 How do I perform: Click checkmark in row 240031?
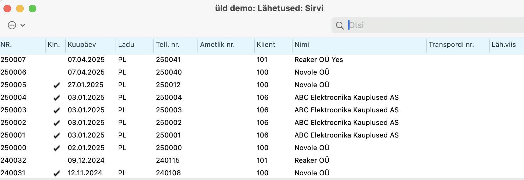point(57,173)
